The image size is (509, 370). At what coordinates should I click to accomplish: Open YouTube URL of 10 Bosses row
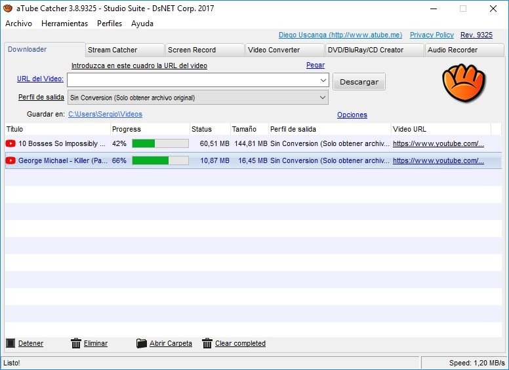coord(438,143)
